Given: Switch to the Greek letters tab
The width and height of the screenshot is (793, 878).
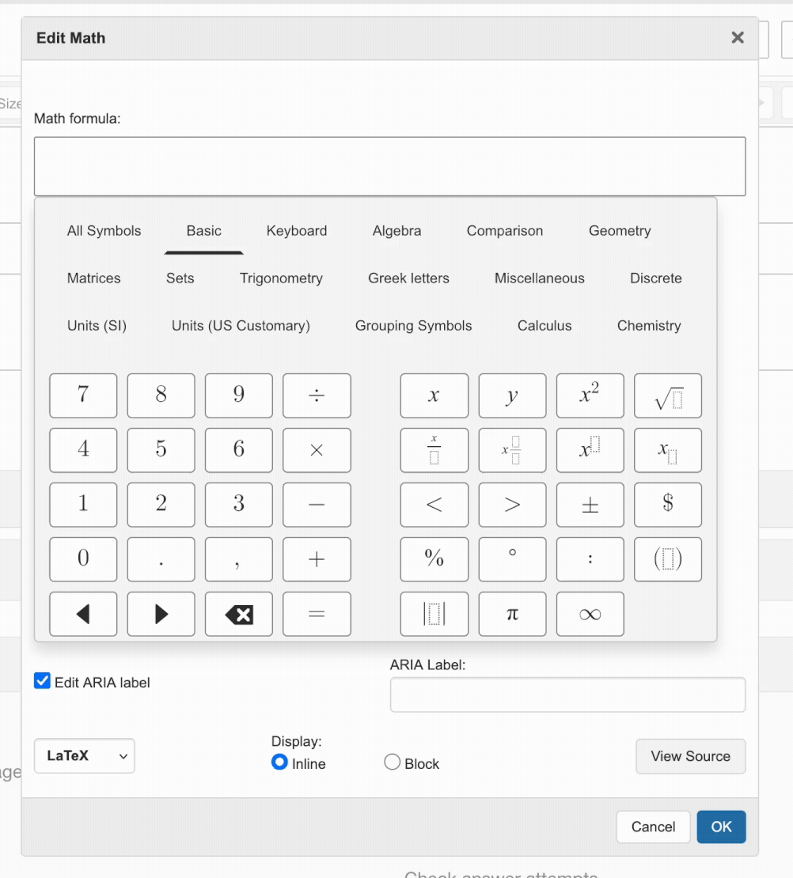Looking at the screenshot, I should click(408, 278).
